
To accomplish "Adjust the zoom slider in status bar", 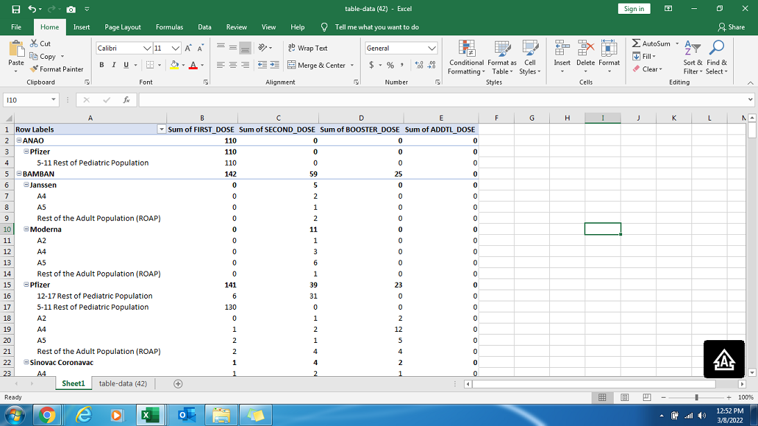I will coord(696,397).
